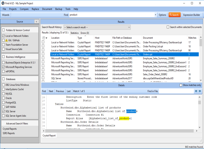Enable Show matches only
Screen dimensions: 204x149
(181, 85)
